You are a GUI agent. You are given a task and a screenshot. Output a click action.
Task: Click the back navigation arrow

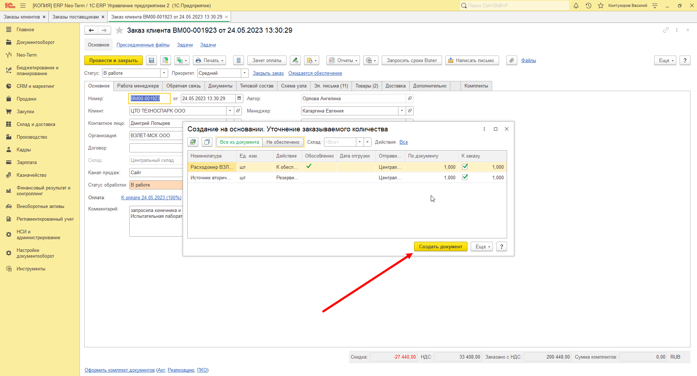91,30
